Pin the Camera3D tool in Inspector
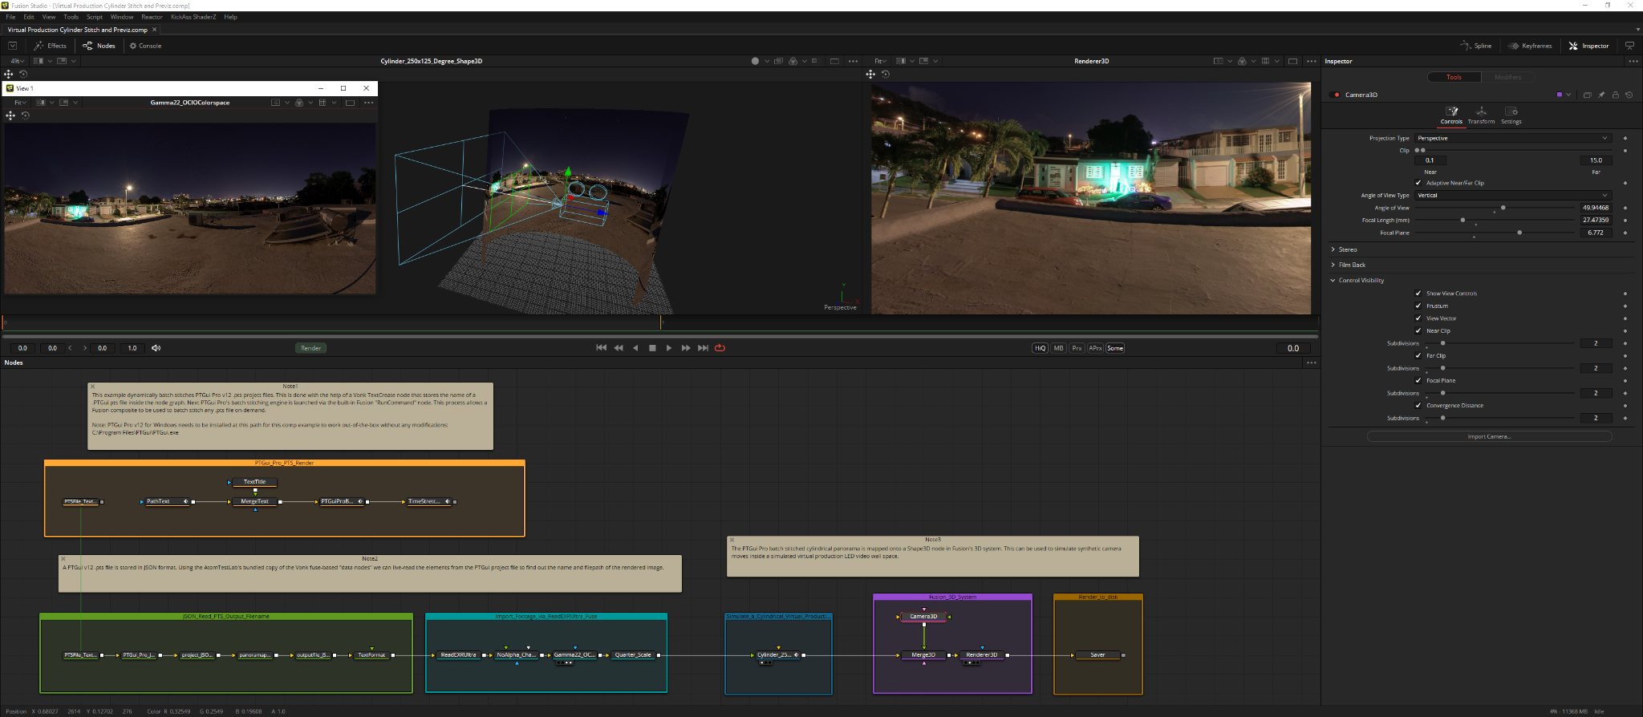Screen dimensions: 1643x717 point(1601,95)
